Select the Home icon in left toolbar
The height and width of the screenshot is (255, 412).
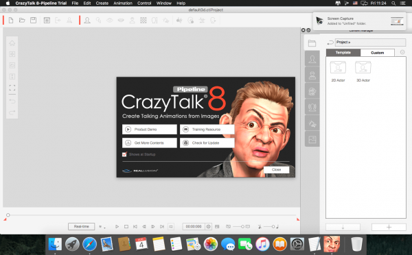(x=12, y=43)
